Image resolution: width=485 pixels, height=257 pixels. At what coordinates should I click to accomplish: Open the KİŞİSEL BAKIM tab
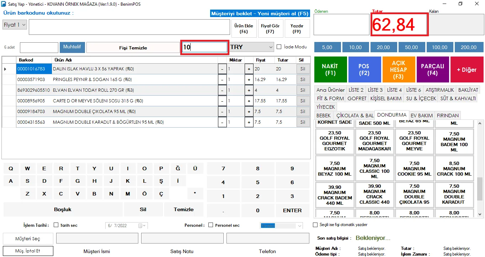pyautogui.click(x=386, y=98)
